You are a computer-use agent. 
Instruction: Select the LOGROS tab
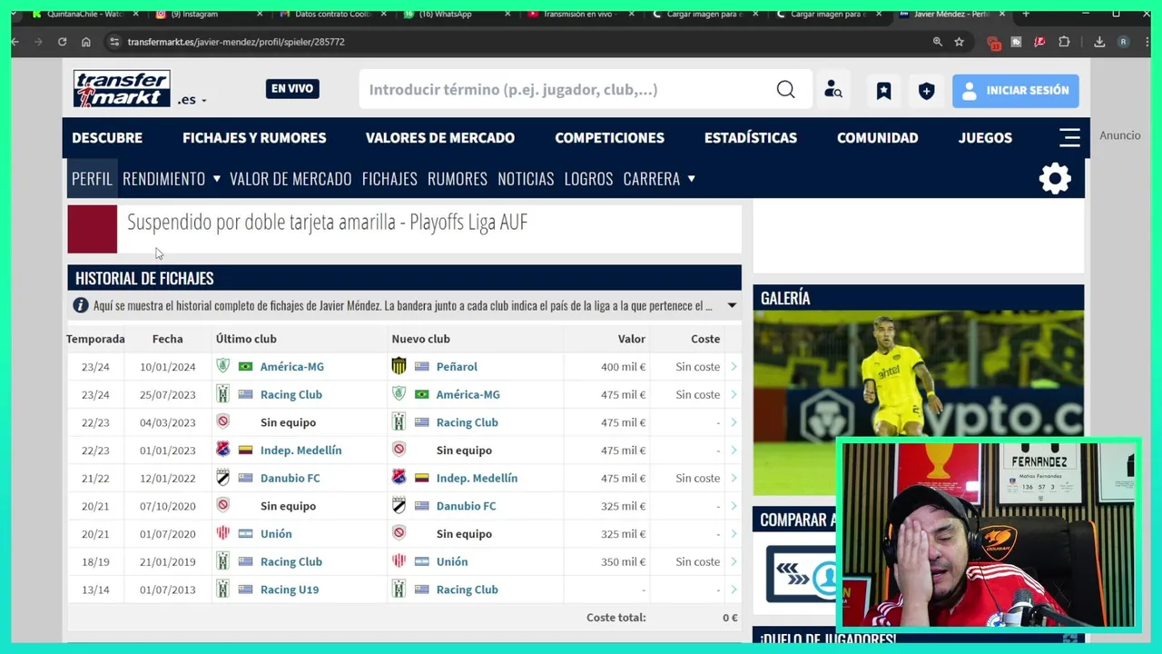[x=588, y=178]
